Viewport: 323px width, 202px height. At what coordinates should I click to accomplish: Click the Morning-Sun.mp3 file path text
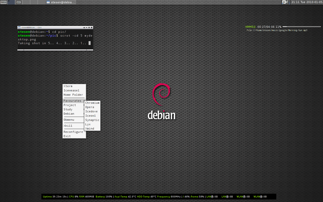(277, 30)
